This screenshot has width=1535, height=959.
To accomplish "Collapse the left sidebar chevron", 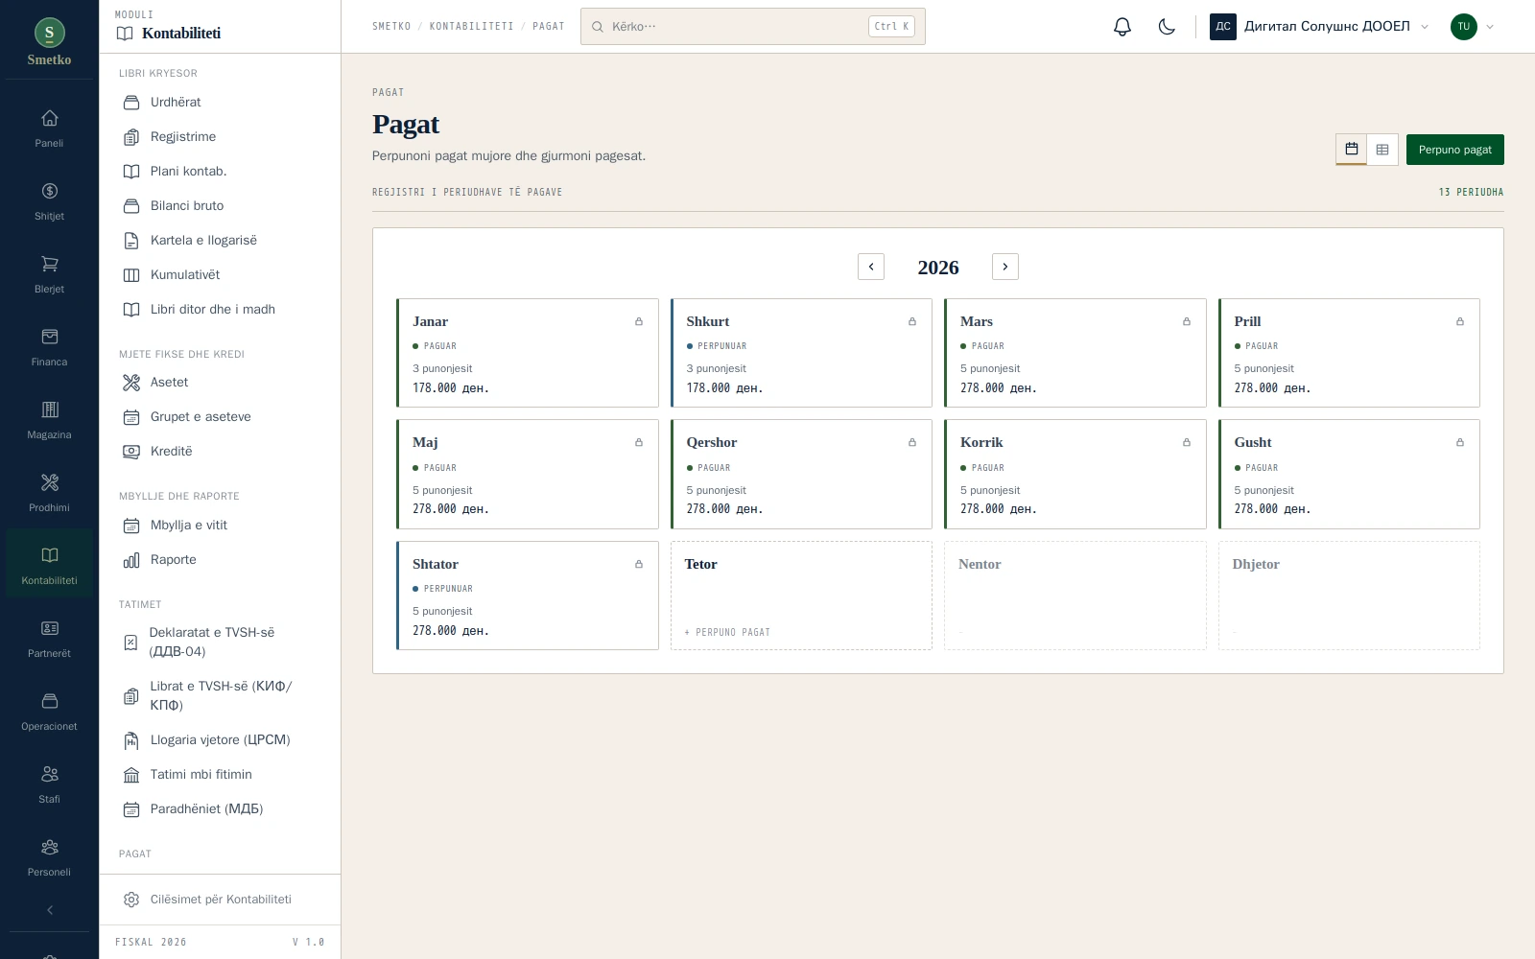I will pyautogui.click(x=50, y=910).
